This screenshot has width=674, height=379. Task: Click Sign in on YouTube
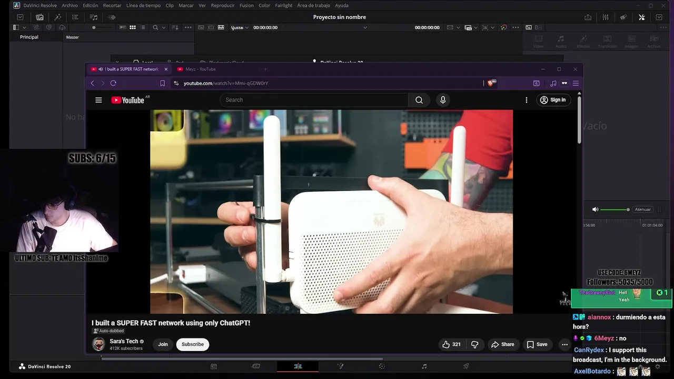[553, 100]
